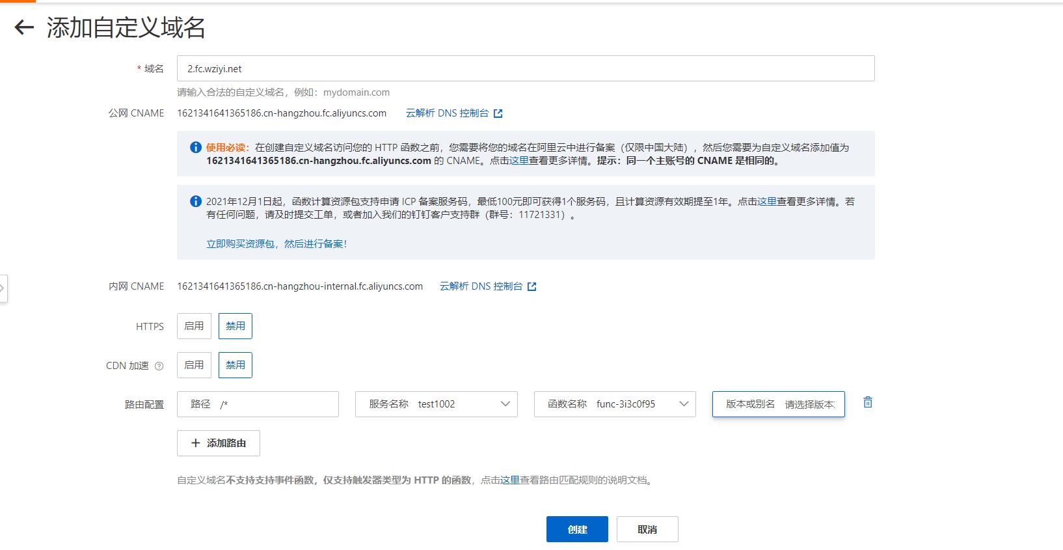Open public CNAME DNS console external-link icon
The width and height of the screenshot is (1063, 550).
pos(498,113)
